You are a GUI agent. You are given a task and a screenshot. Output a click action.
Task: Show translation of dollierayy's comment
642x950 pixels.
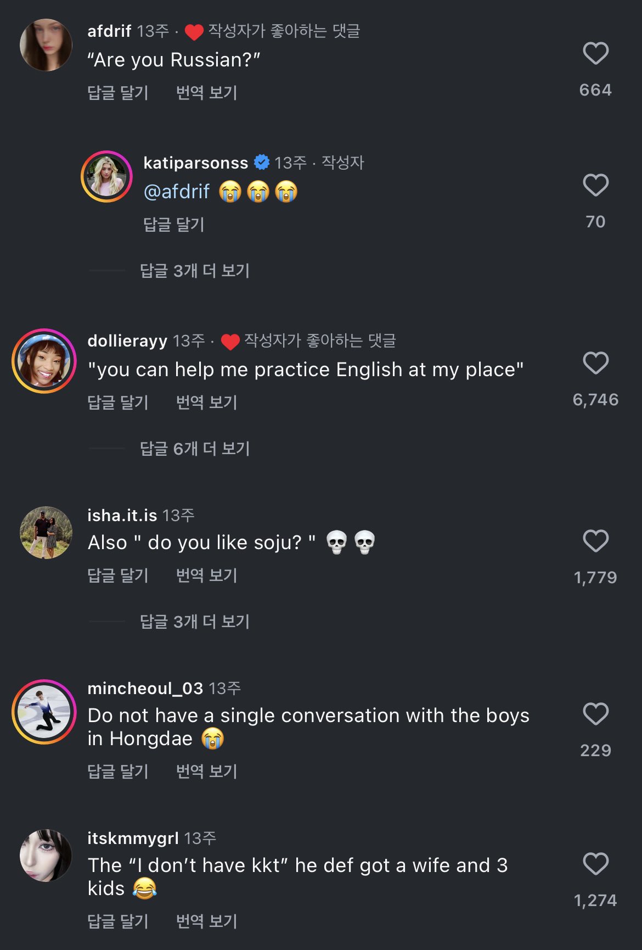206,403
